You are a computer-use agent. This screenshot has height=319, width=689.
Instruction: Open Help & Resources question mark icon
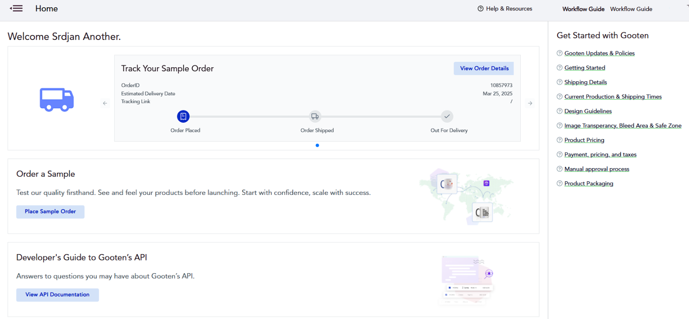point(480,9)
